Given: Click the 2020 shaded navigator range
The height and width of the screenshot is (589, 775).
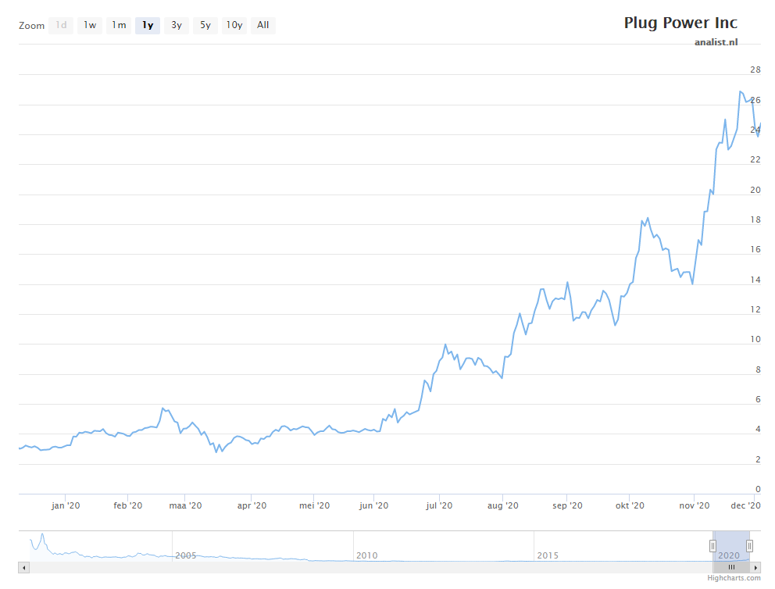Looking at the screenshot, I should pos(731,546).
